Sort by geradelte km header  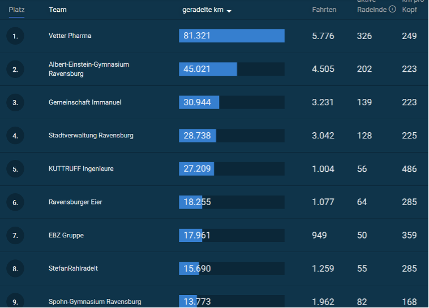point(203,10)
